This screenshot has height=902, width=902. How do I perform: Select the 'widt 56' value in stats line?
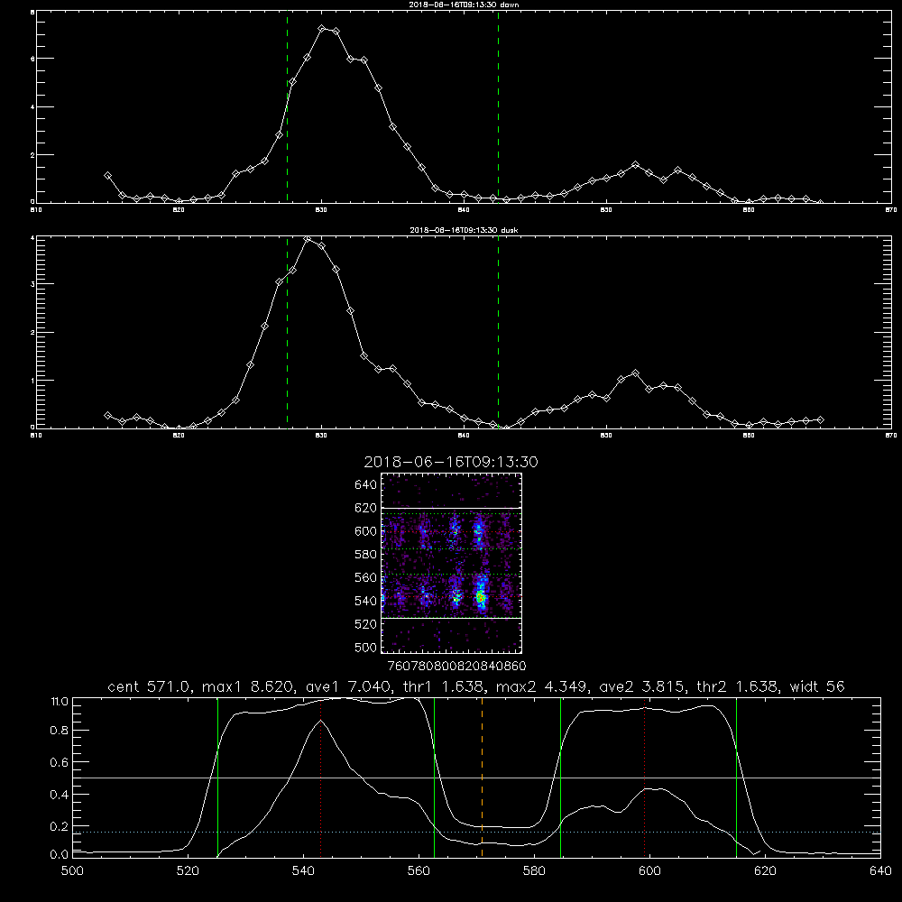tap(817, 686)
